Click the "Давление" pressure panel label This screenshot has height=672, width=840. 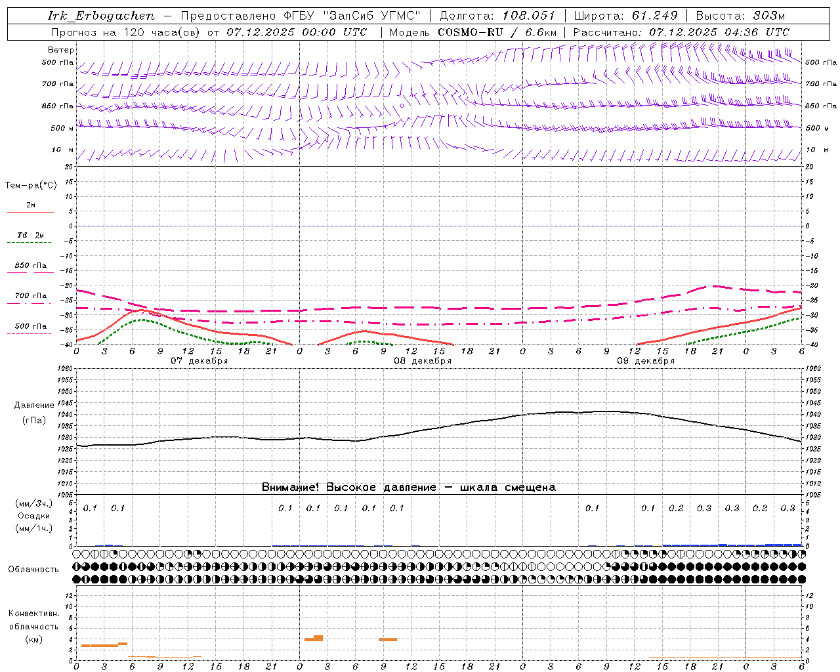(x=34, y=405)
